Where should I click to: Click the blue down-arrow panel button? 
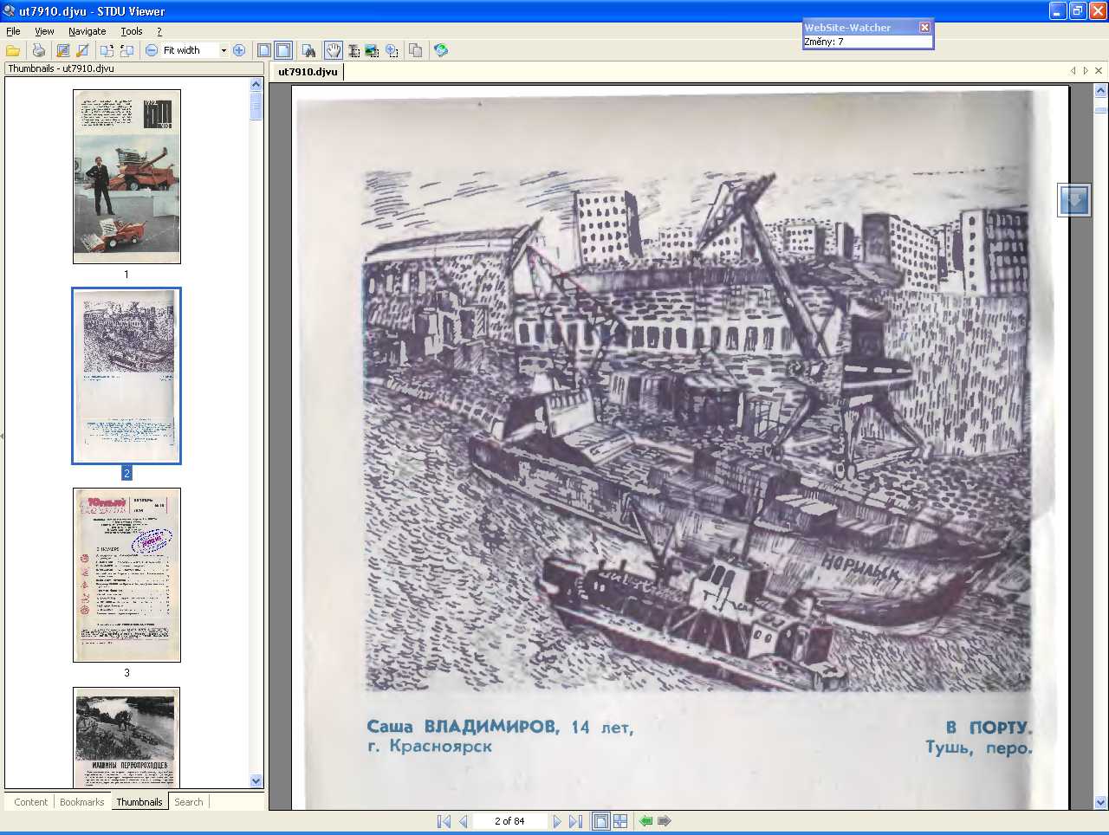(1073, 200)
